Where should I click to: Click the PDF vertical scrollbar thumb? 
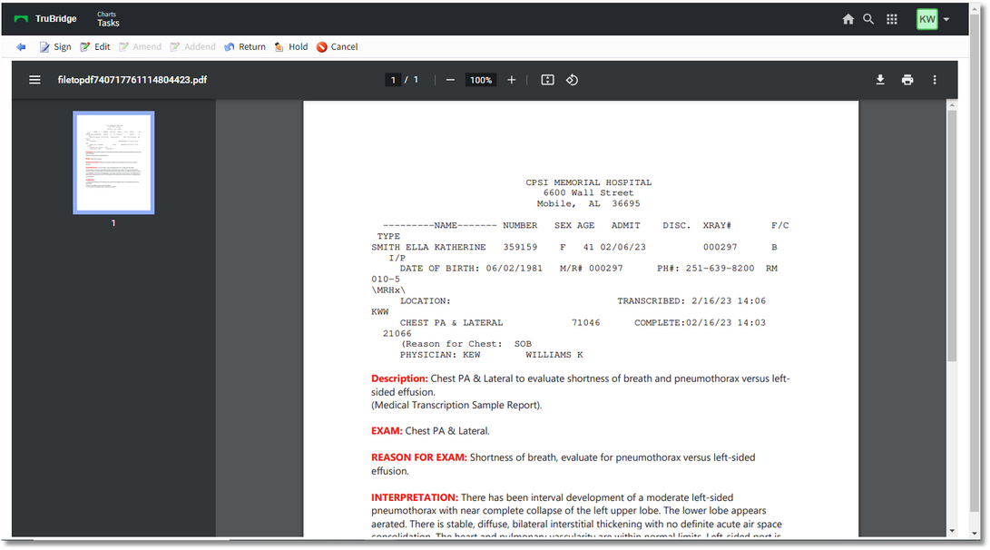952,236
